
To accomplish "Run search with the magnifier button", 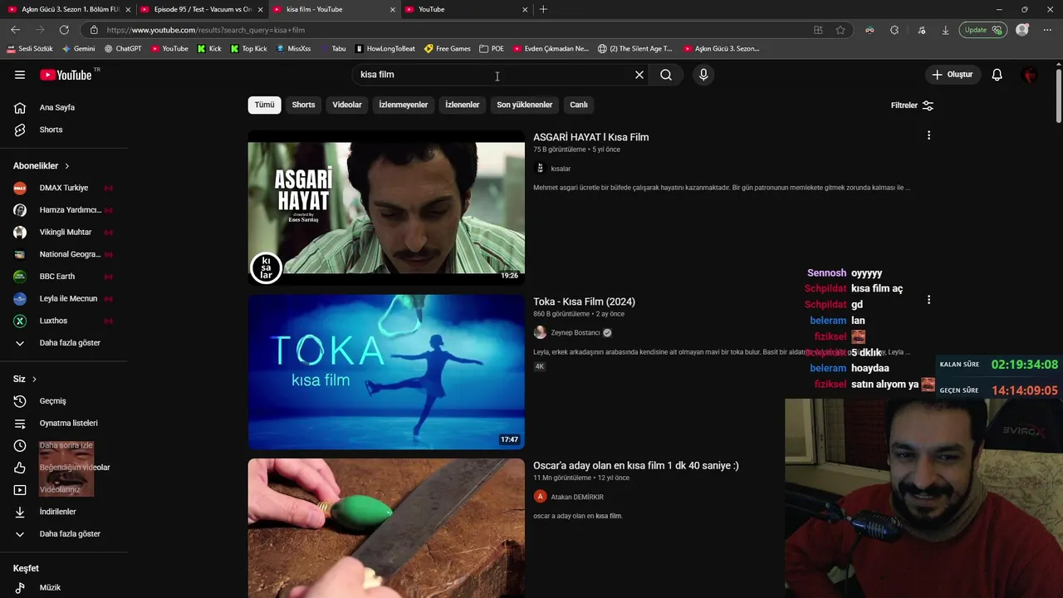I will [x=666, y=75].
